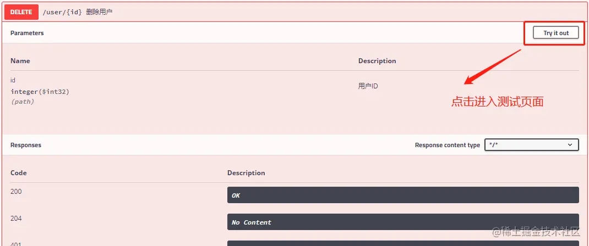
Task: Collapse the DELETE /user/{id} operation header
Action: 294,12
